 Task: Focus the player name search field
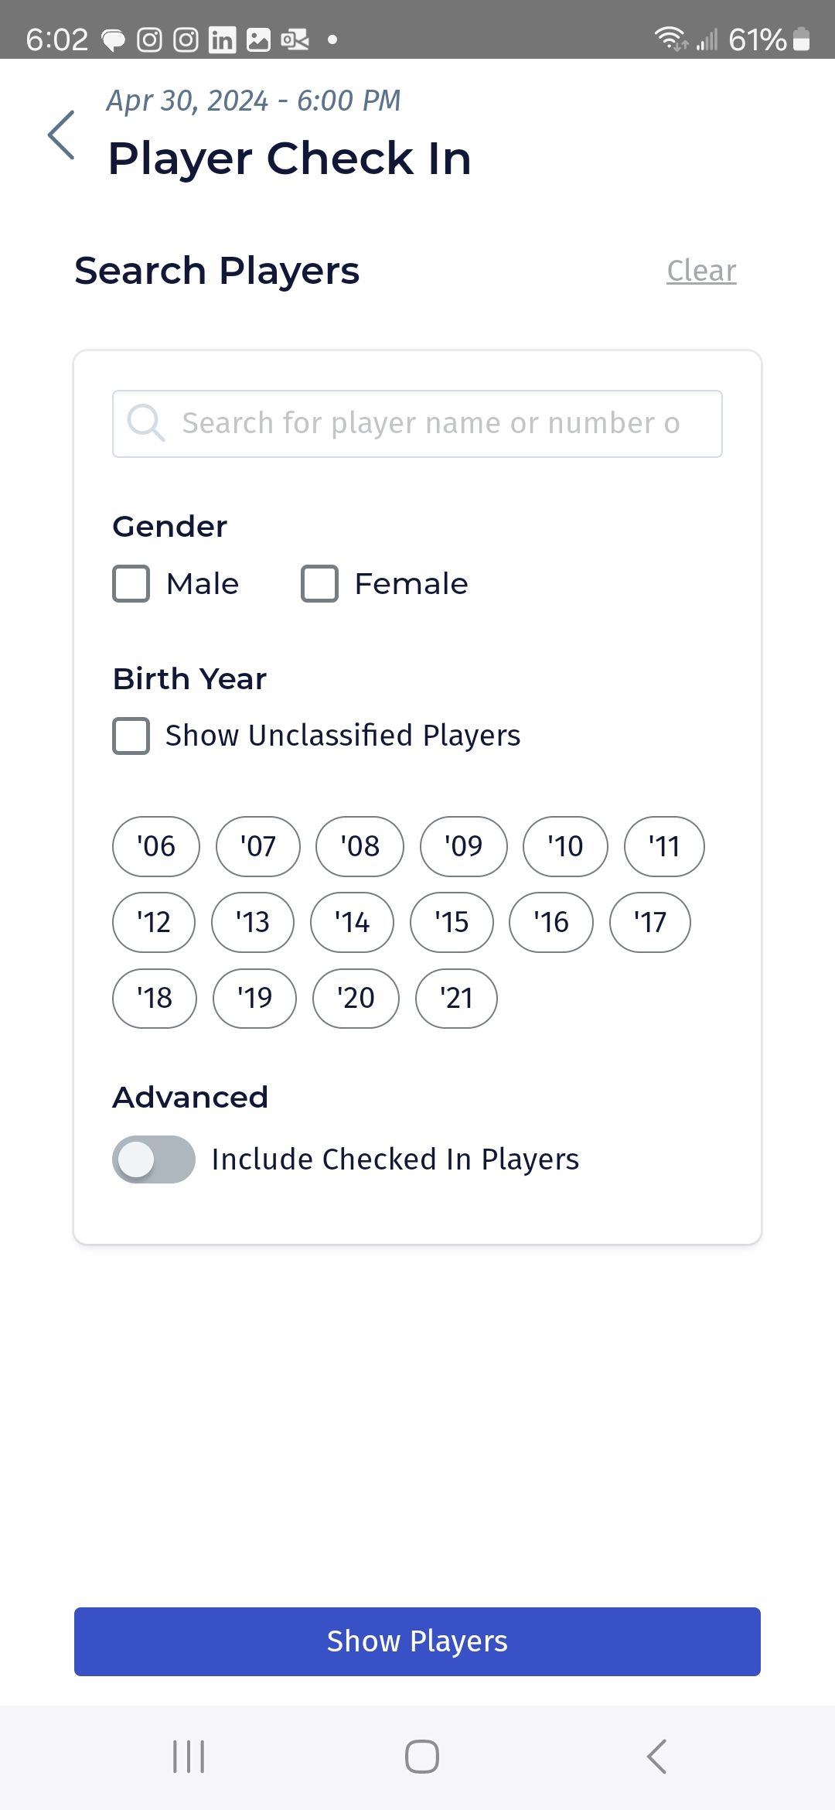point(417,424)
